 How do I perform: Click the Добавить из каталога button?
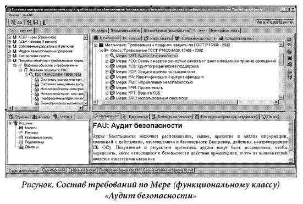172,117
